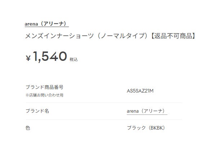
Task: Click the ブランド名 row label
Action: (37, 111)
